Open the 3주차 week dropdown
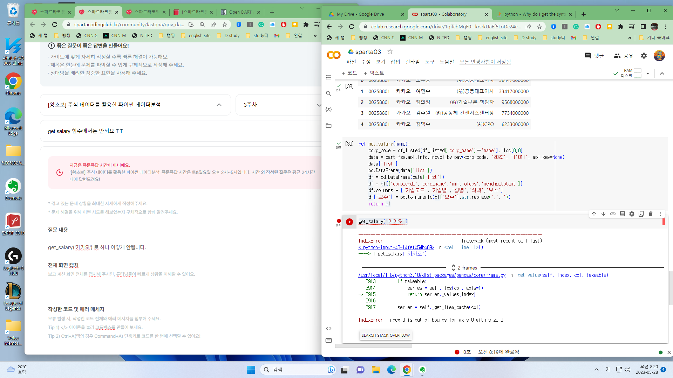Viewport: 673px width, 378px height. (279, 105)
